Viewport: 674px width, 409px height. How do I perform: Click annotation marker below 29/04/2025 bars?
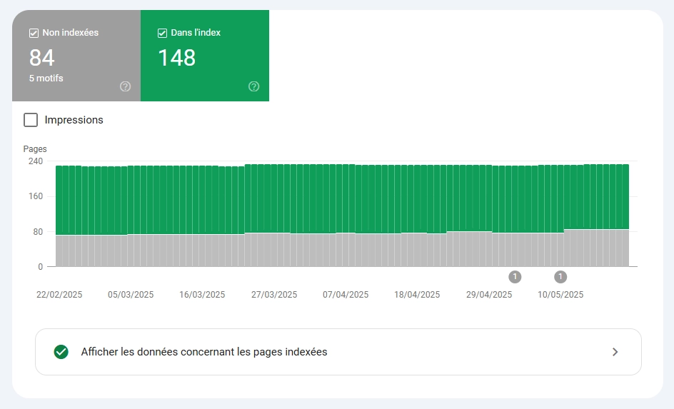coord(515,276)
